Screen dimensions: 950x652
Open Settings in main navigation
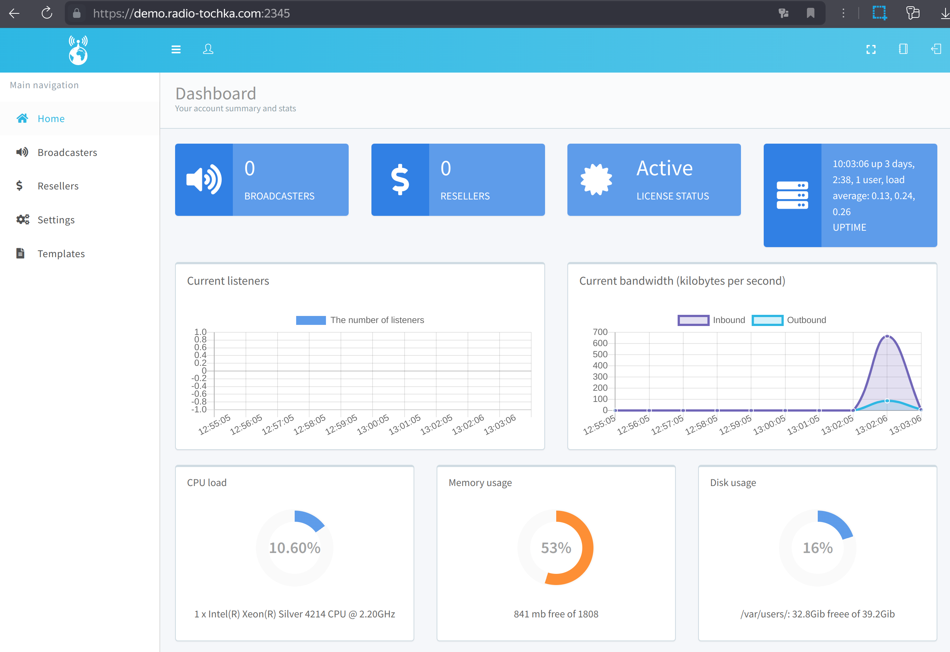56,220
